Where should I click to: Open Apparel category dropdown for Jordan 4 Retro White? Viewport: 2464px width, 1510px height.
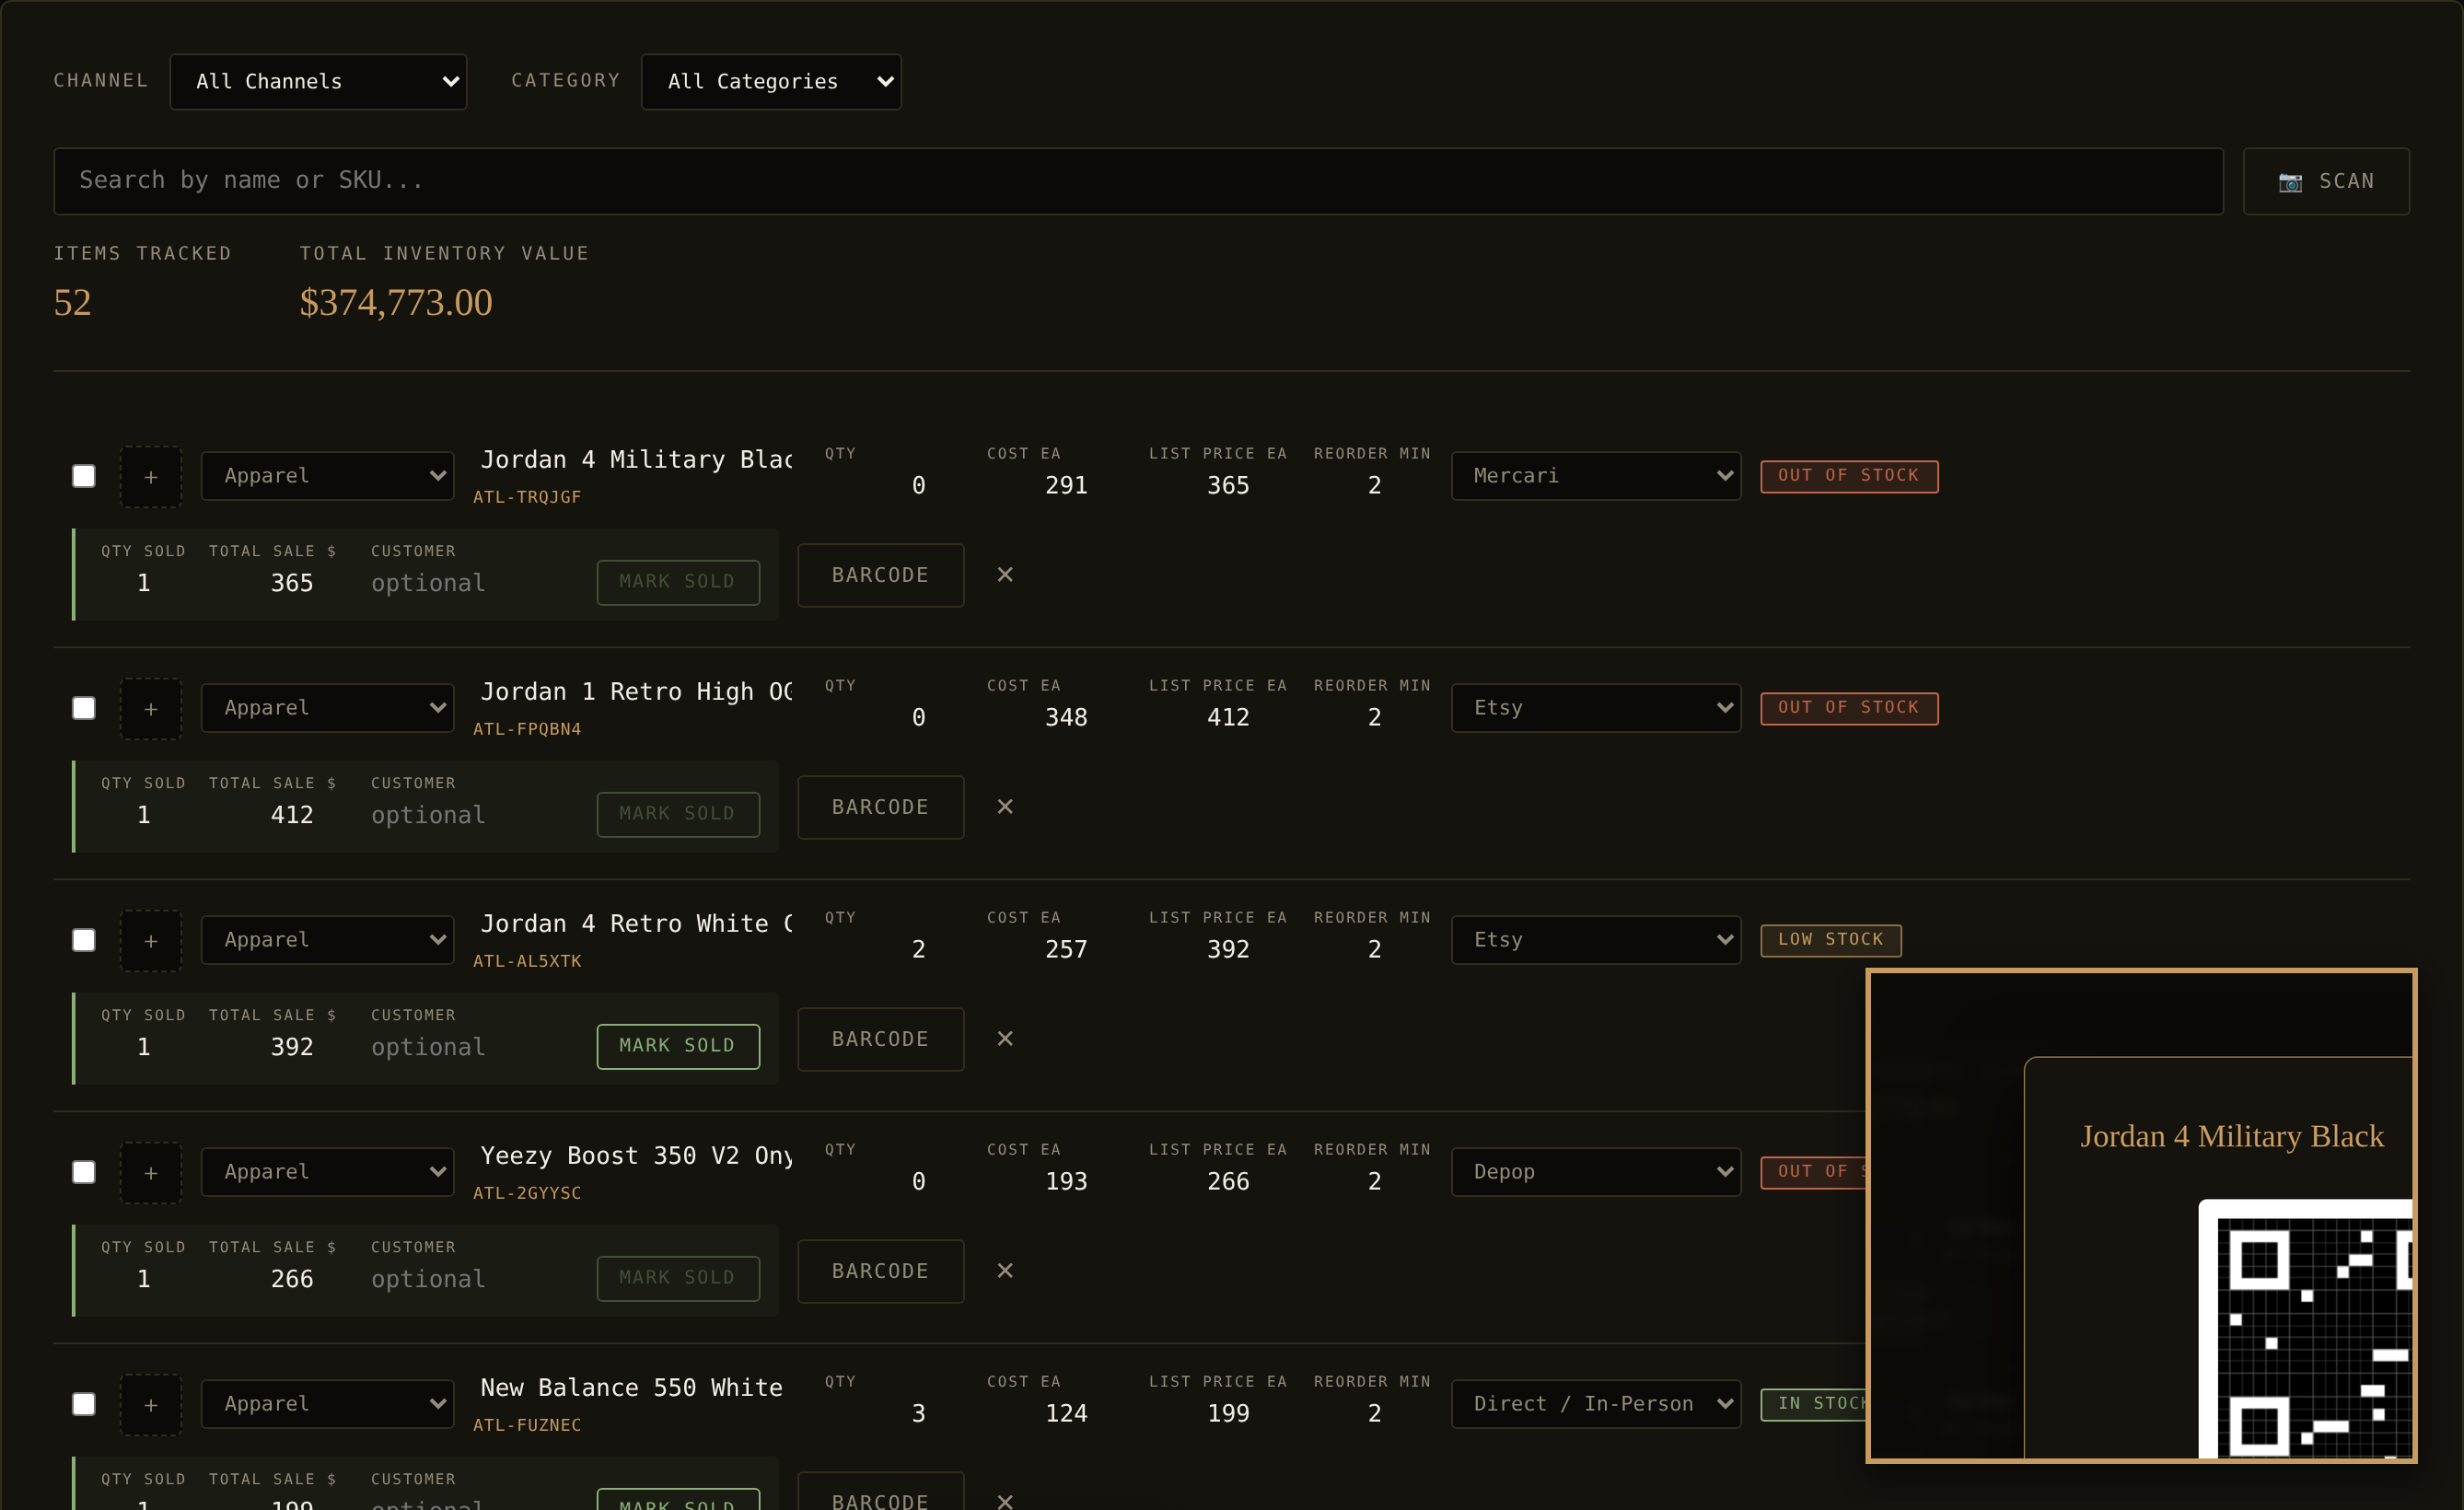coord(327,940)
